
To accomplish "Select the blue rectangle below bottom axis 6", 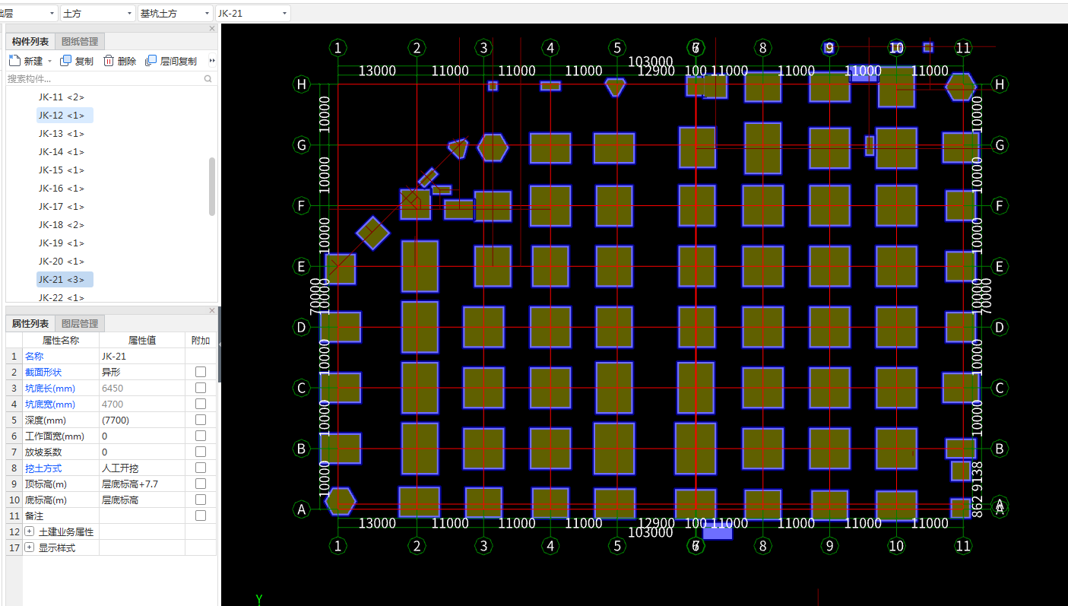I will [x=718, y=531].
